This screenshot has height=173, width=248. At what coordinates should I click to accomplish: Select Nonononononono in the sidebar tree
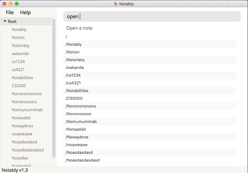point(27,94)
